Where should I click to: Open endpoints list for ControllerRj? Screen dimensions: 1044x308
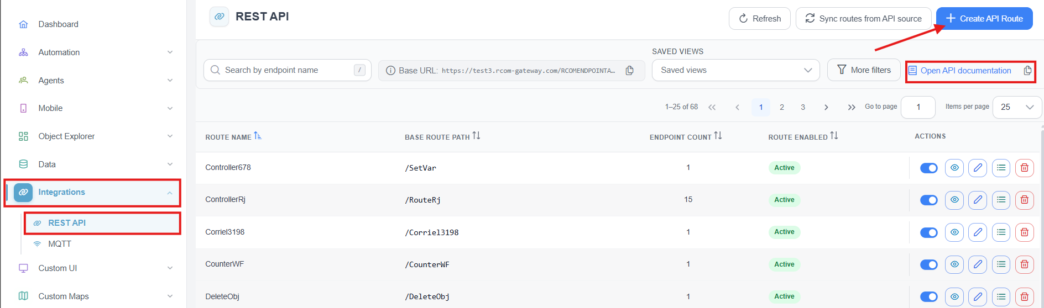(x=1001, y=200)
